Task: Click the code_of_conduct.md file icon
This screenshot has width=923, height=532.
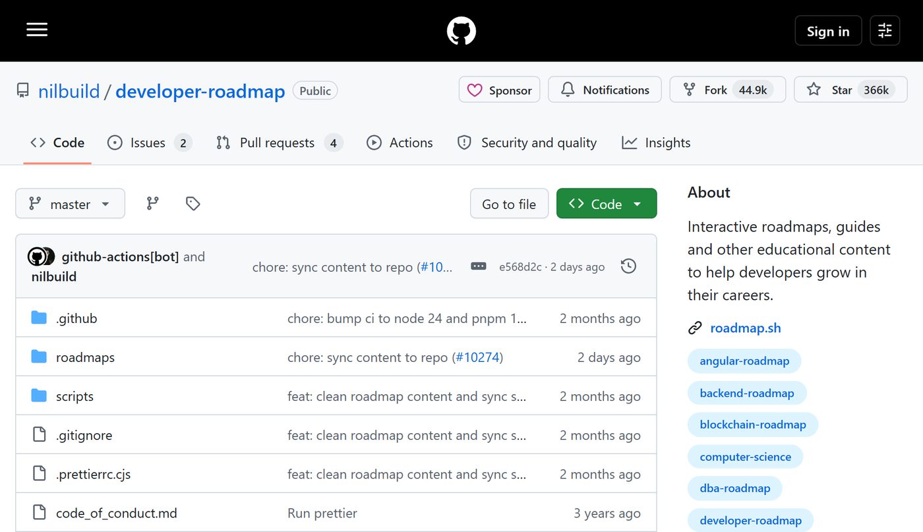Action: [x=39, y=512]
